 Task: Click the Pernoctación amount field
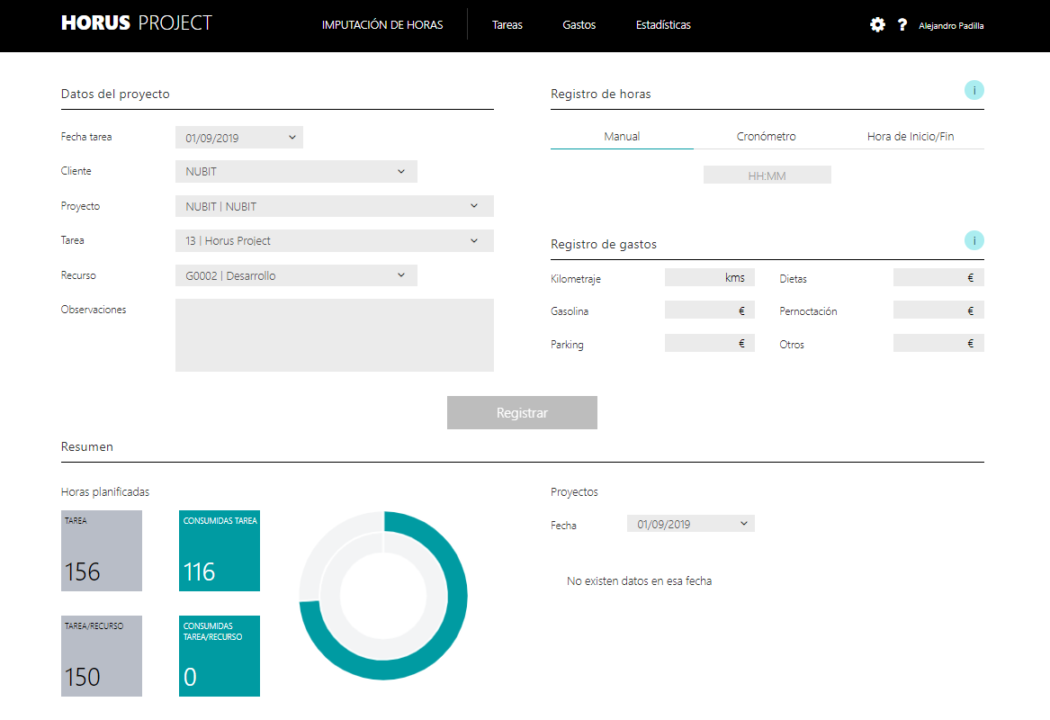click(x=938, y=310)
